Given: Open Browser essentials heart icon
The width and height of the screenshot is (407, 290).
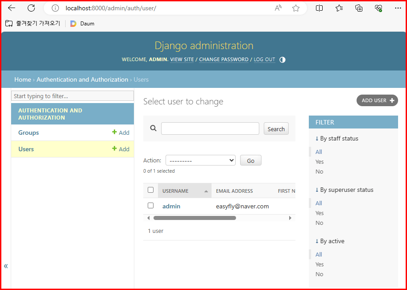Looking at the screenshot, I should click(378, 8).
